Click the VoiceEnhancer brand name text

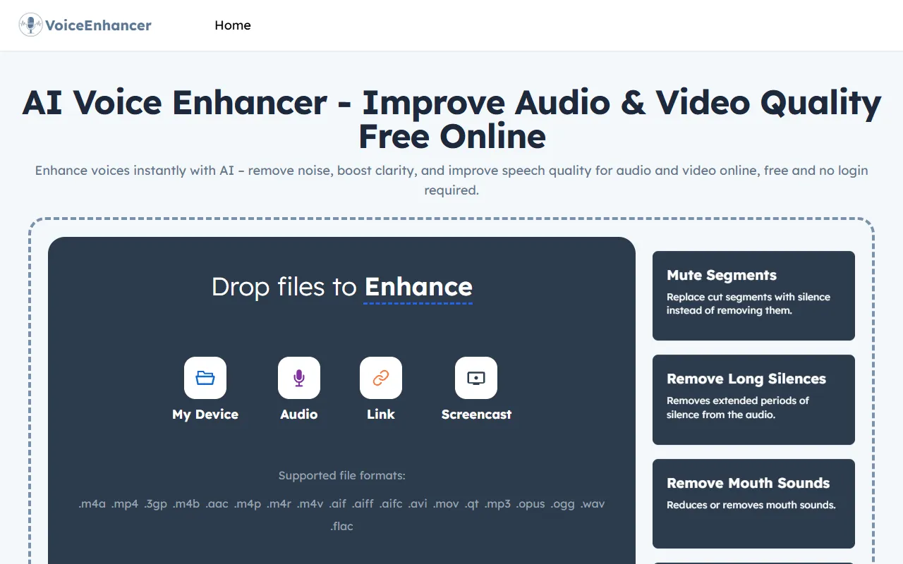point(98,25)
